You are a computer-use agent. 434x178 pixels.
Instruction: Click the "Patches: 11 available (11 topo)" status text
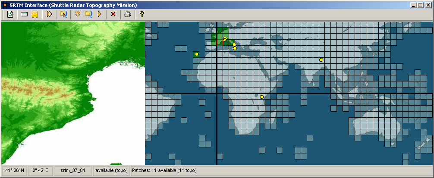pyautogui.click(x=164, y=171)
